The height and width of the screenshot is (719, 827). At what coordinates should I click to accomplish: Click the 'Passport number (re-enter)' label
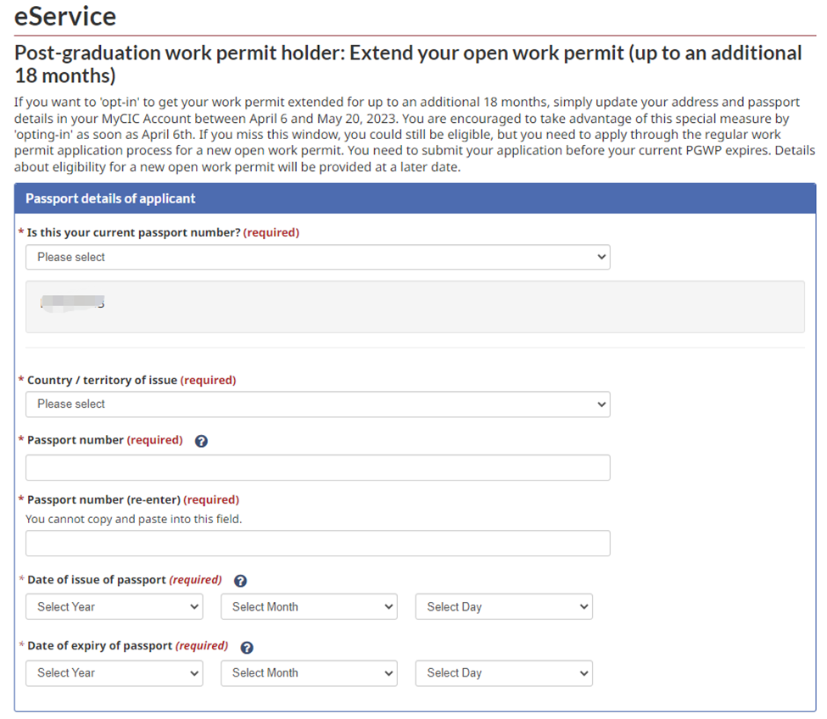(103, 499)
